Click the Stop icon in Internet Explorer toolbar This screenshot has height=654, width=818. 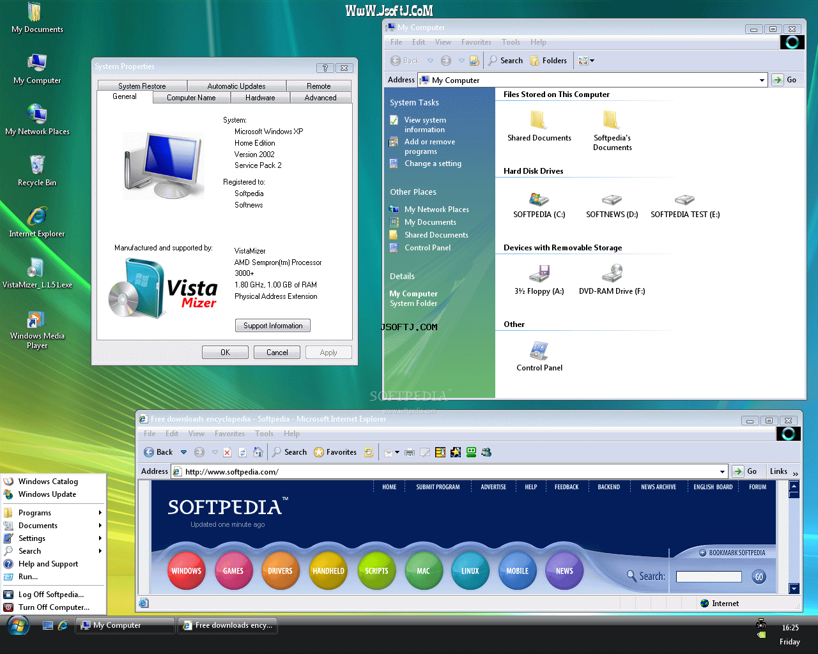pyautogui.click(x=227, y=452)
